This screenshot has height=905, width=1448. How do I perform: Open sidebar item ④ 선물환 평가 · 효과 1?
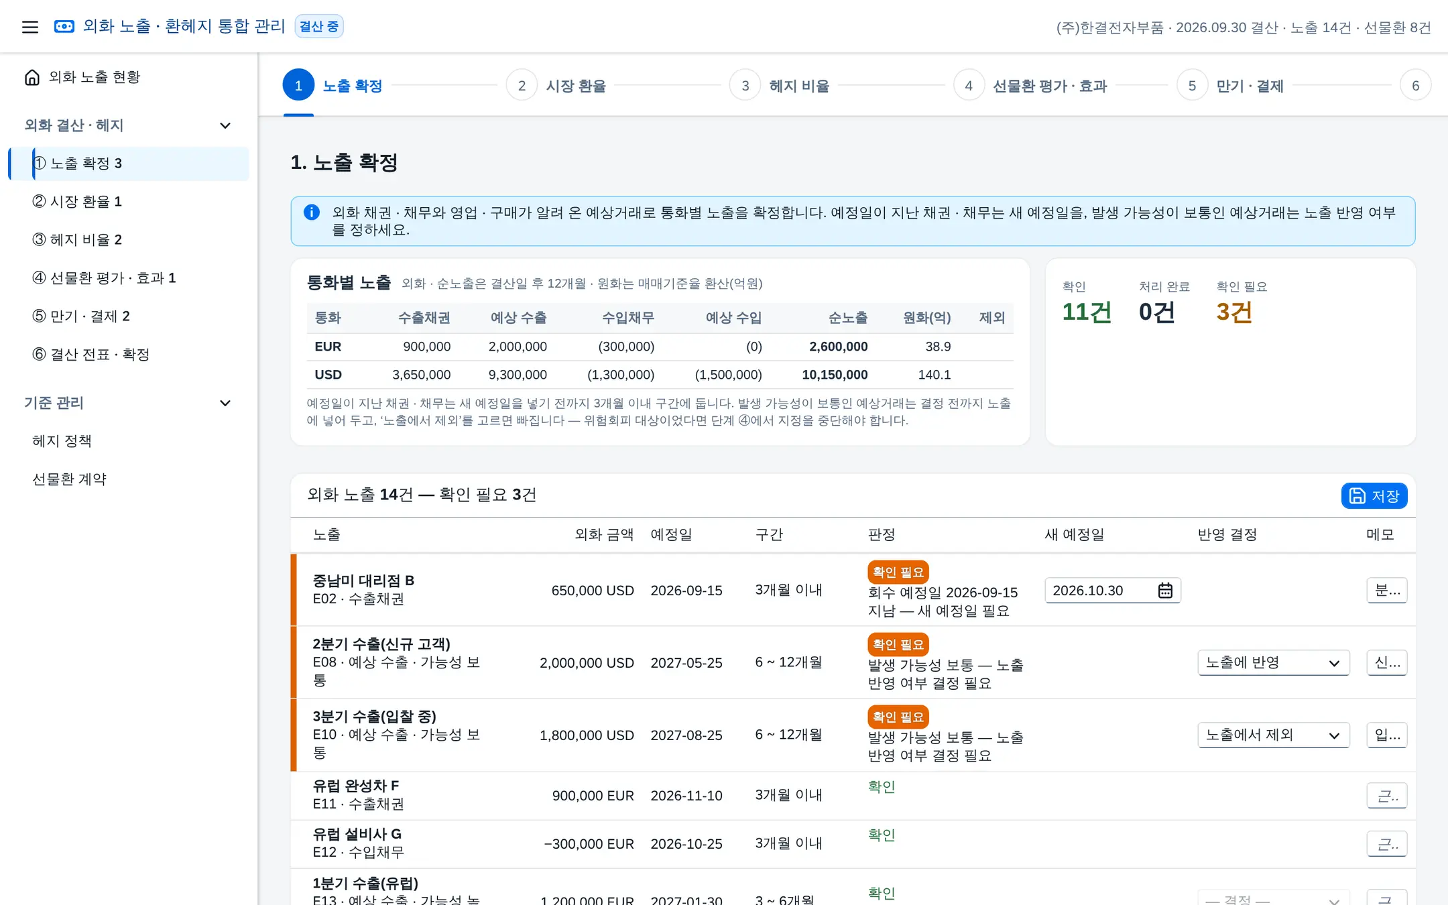(129, 278)
